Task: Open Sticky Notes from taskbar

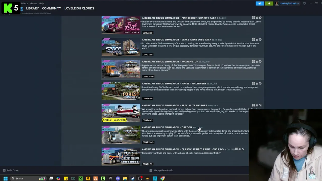Action: [x=66, y=178]
